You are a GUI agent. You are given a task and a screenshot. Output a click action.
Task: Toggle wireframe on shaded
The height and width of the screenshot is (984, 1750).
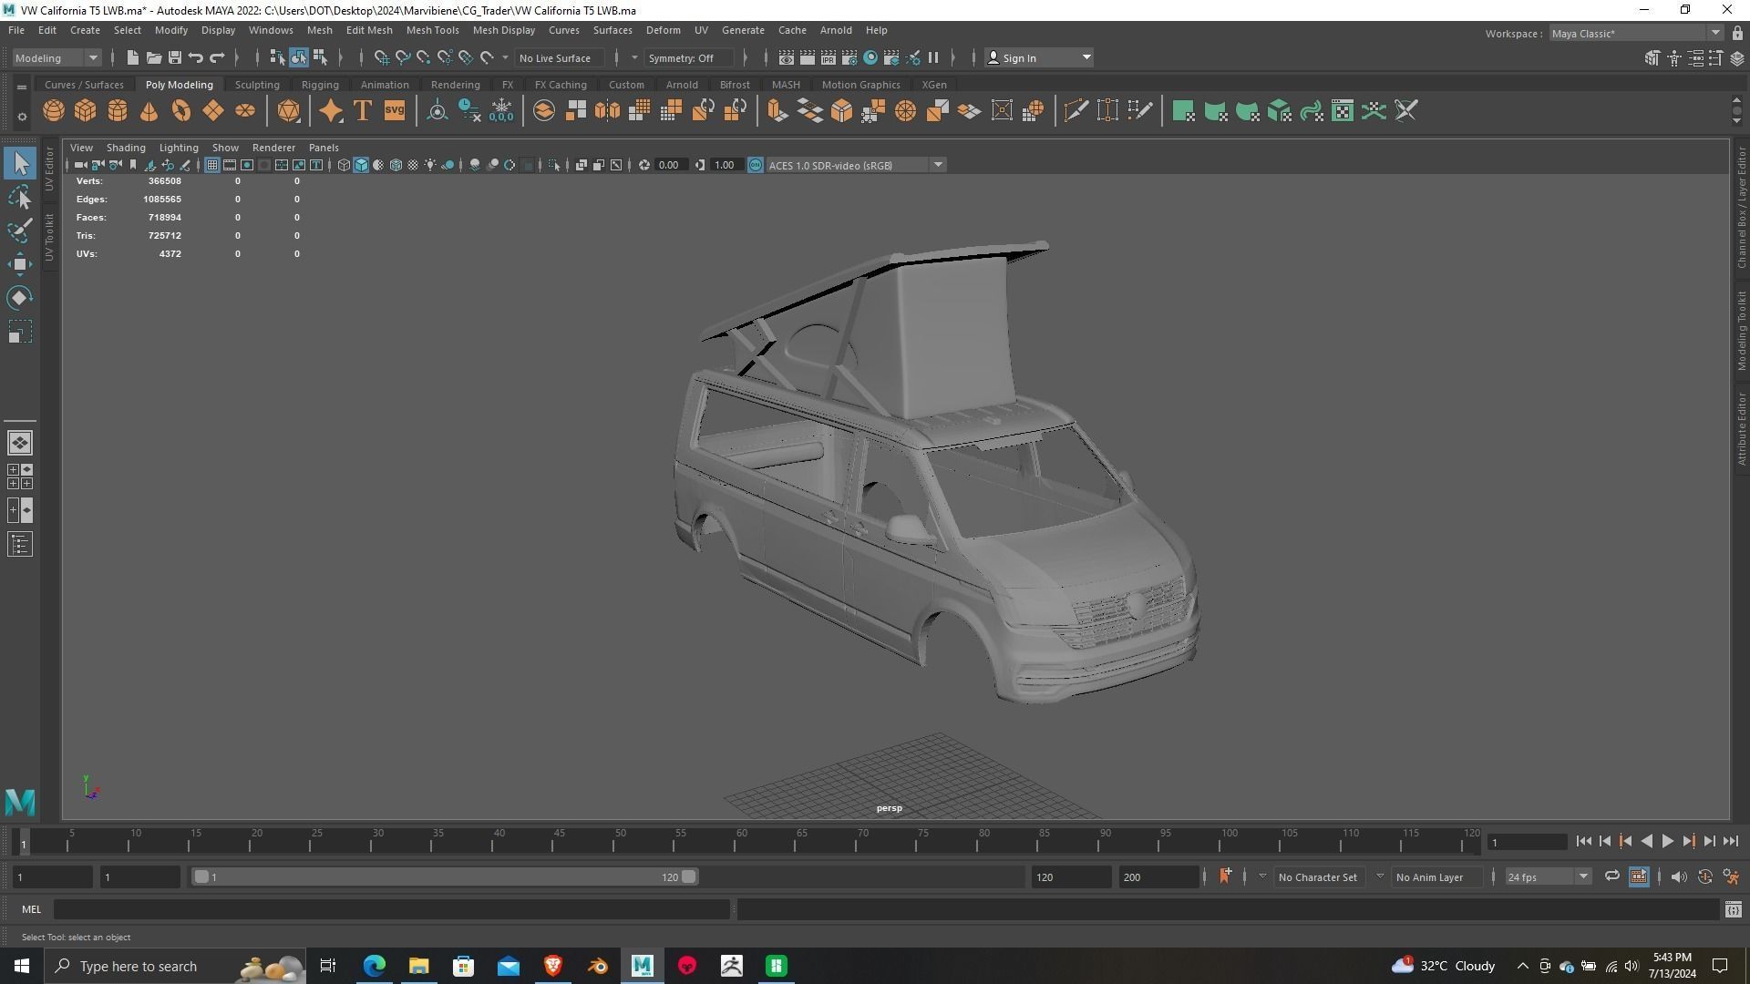pyautogui.click(x=396, y=165)
